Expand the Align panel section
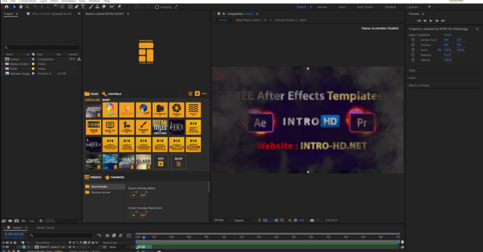 (x=412, y=71)
